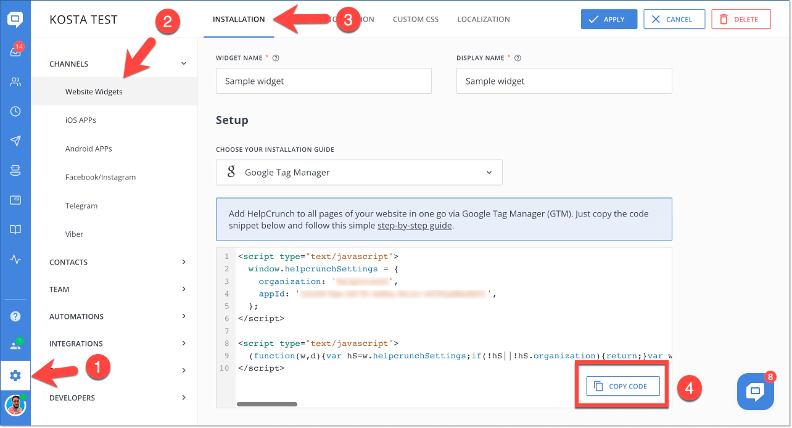The height and width of the screenshot is (428, 792).
Task: Click the Widget Name help icon
Action: [x=276, y=58]
